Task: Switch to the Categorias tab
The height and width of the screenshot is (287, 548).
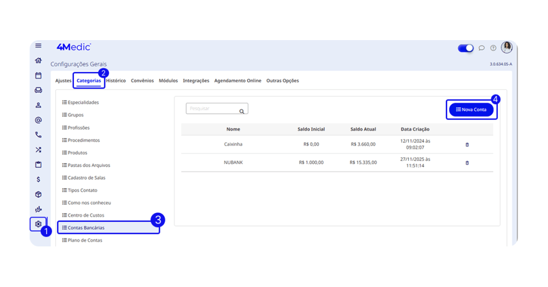Action: (x=88, y=81)
